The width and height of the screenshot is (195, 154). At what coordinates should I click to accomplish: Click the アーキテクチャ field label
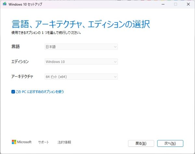tap(22, 76)
